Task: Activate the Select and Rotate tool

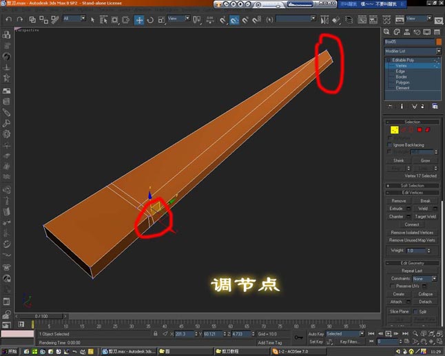Action: point(150,20)
